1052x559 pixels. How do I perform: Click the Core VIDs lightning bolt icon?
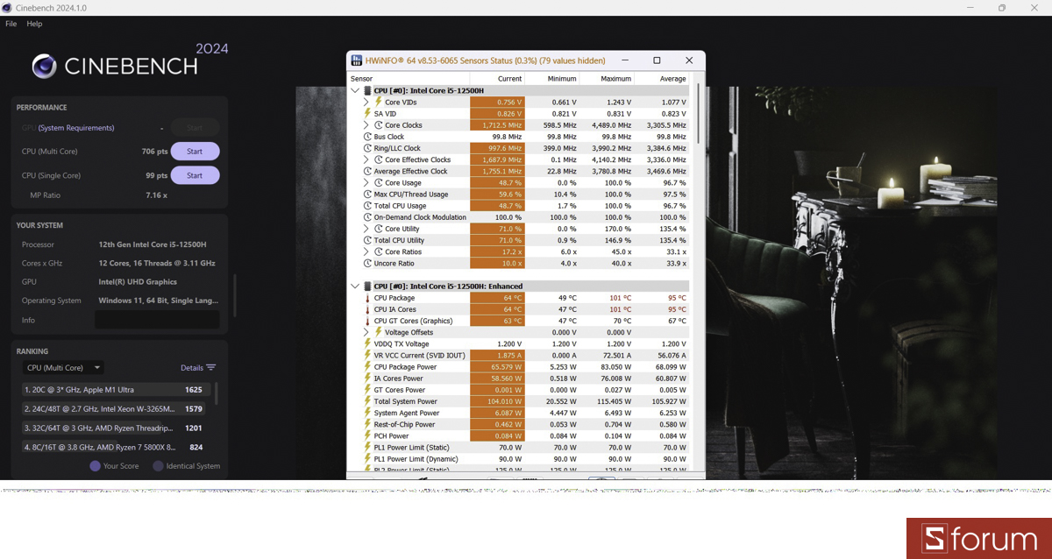pos(379,102)
